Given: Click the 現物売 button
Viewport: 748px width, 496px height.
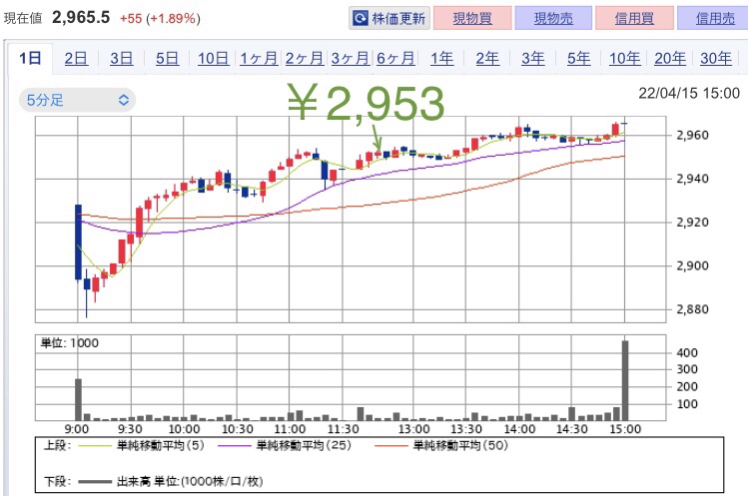Looking at the screenshot, I should (553, 18).
